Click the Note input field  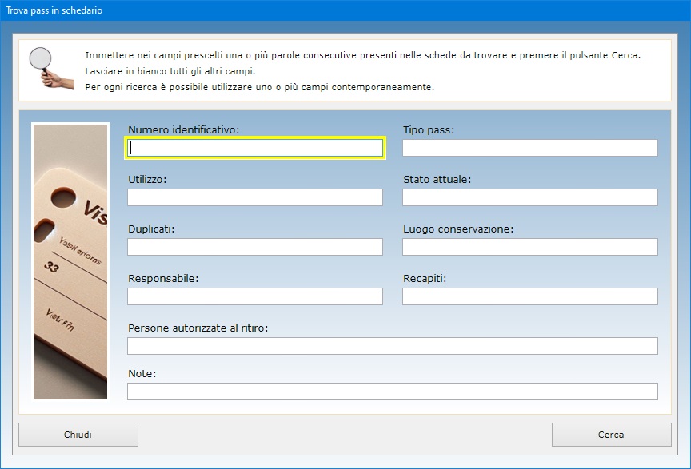[x=392, y=391]
